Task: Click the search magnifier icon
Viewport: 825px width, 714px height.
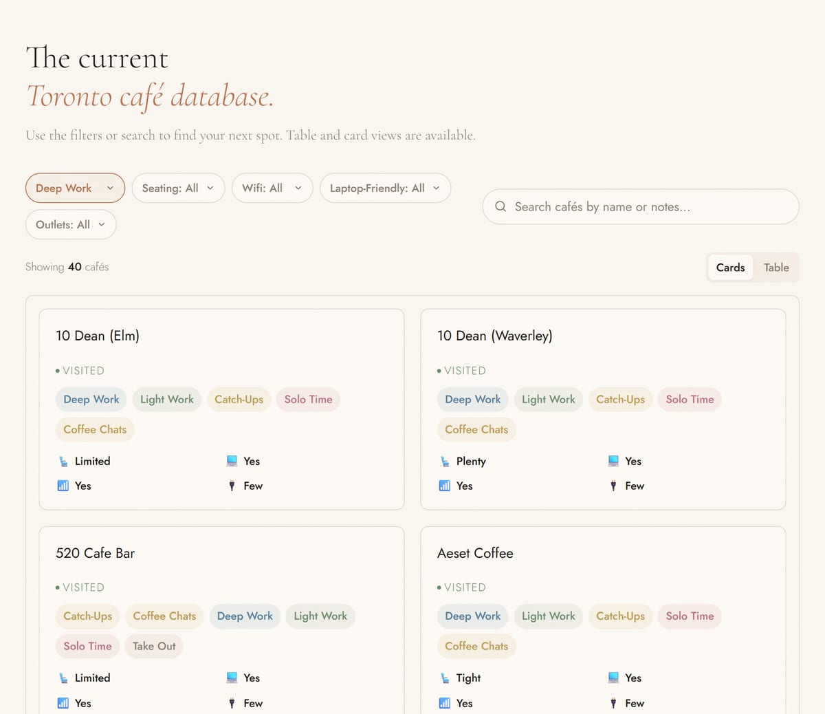Action: point(500,206)
